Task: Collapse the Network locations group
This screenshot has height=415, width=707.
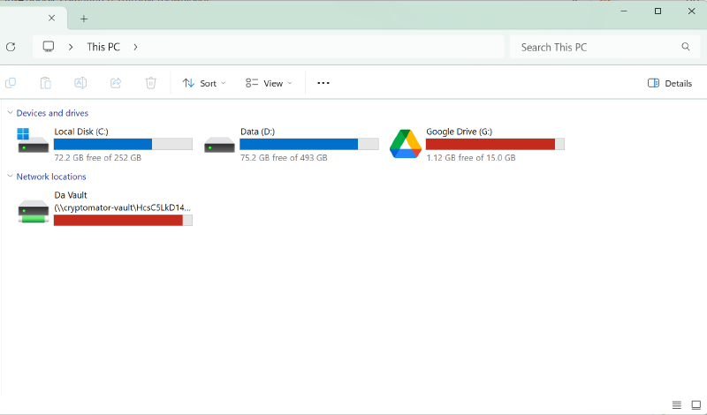Action: pos(10,177)
